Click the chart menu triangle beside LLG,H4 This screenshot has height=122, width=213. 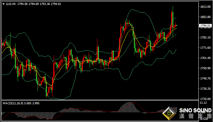(3, 4)
